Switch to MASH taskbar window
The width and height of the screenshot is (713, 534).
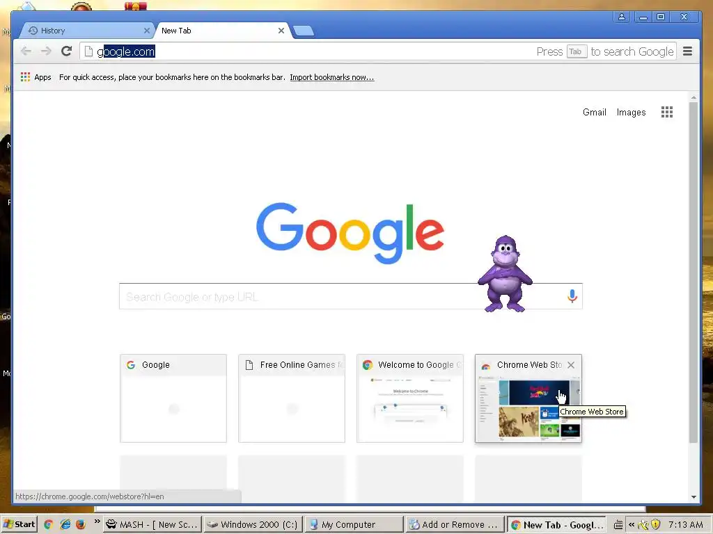coord(152,524)
